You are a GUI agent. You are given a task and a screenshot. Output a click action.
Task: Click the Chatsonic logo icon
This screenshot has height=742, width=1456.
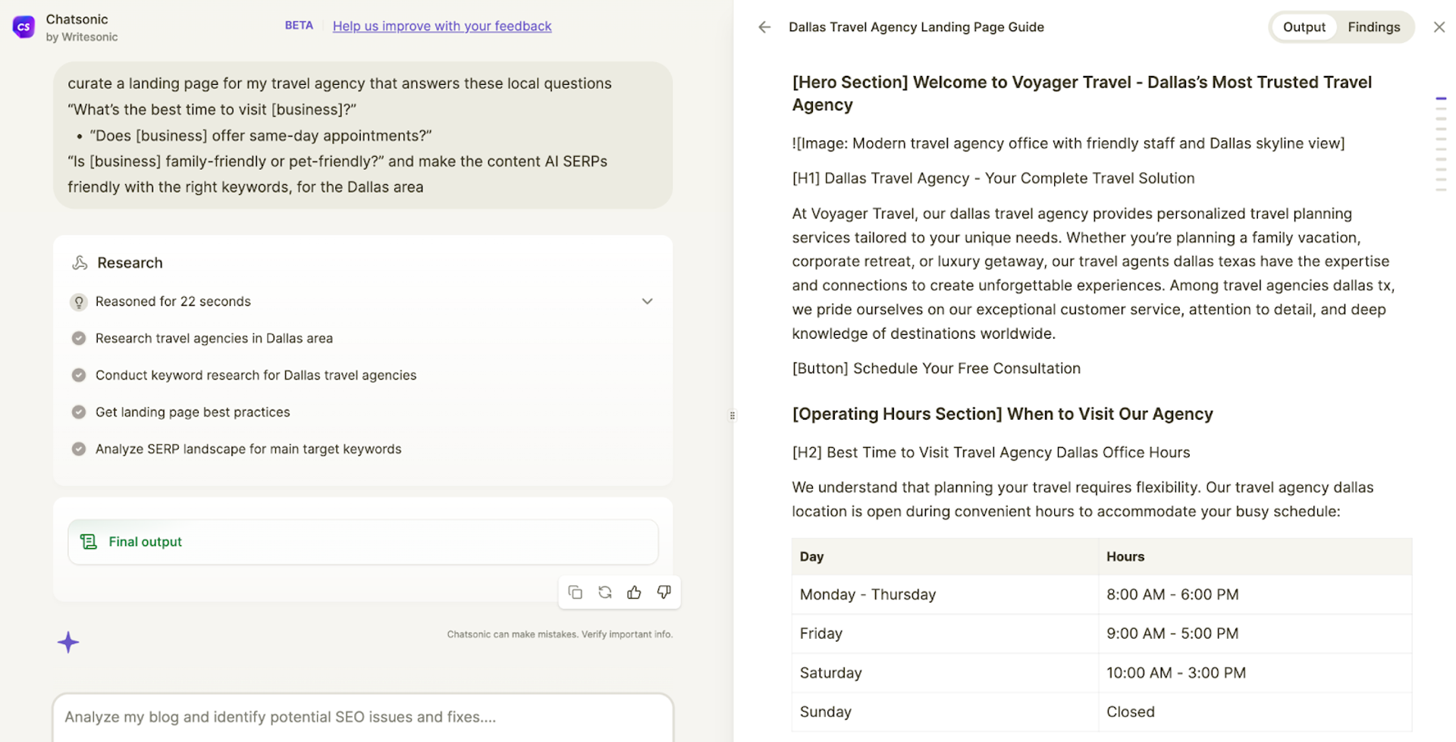24,27
